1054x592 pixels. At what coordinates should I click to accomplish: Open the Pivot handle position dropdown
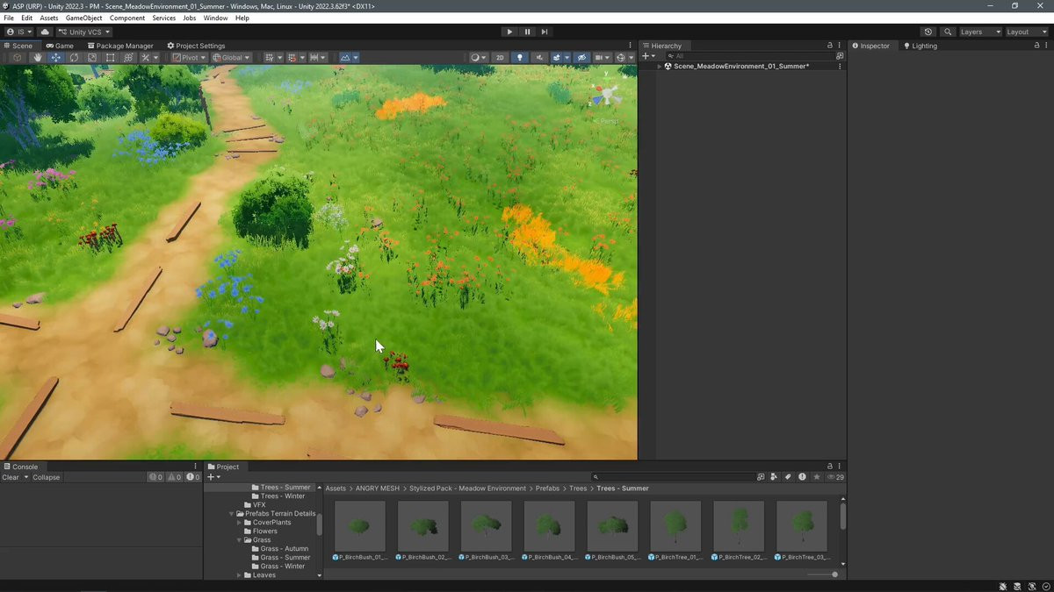[189, 58]
